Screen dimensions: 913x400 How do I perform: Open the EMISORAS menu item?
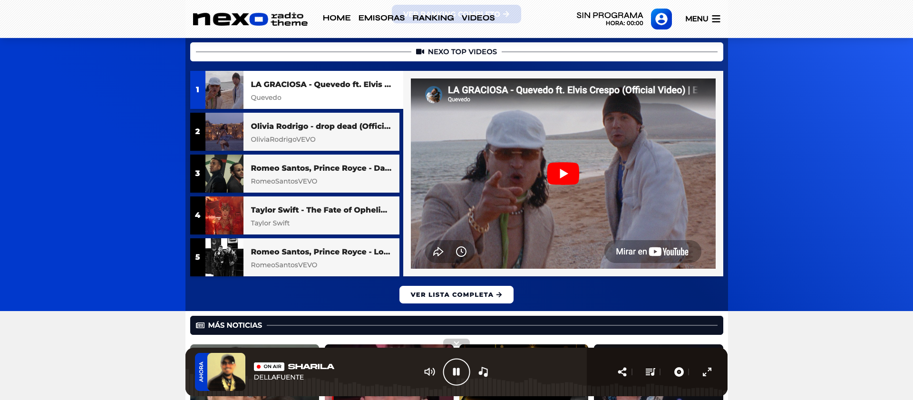point(381,18)
